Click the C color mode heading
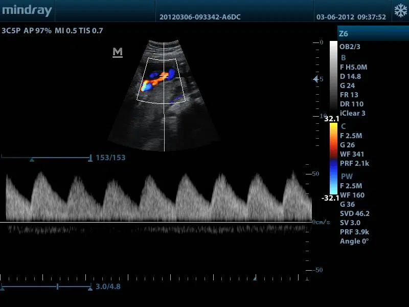 [x=343, y=126]
